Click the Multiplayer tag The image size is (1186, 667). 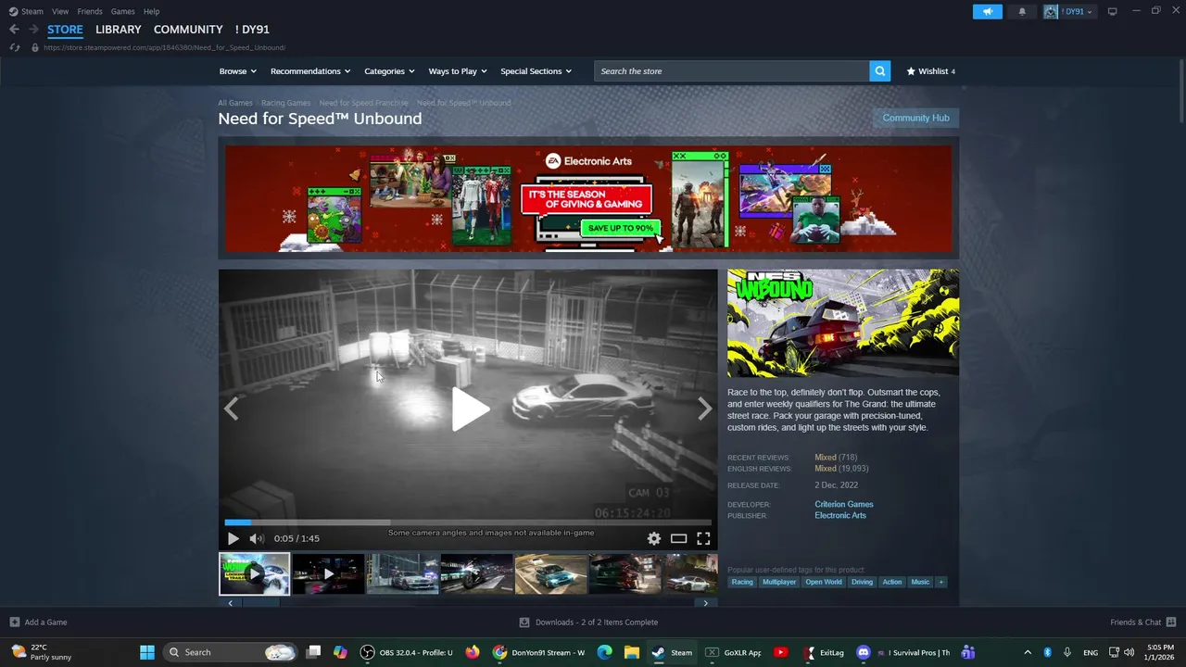[x=779, y=582]
